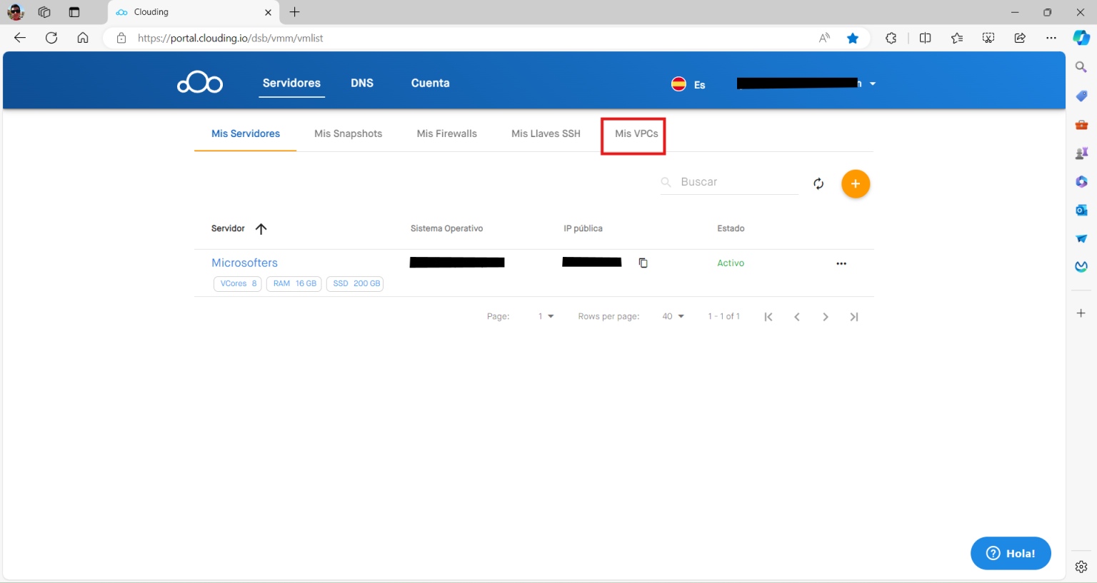Go to the previous page of results

797,317
